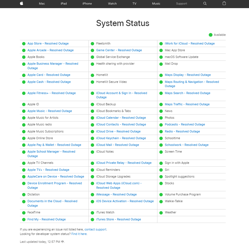Click green status dot beside Stocks
This screenshot has width=249, height=247.
coord(161,183)
